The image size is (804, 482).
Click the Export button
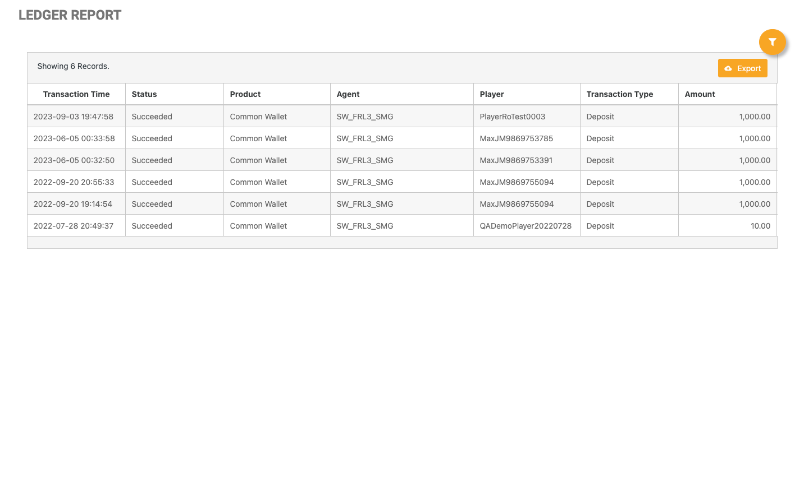tap(742, 68)
